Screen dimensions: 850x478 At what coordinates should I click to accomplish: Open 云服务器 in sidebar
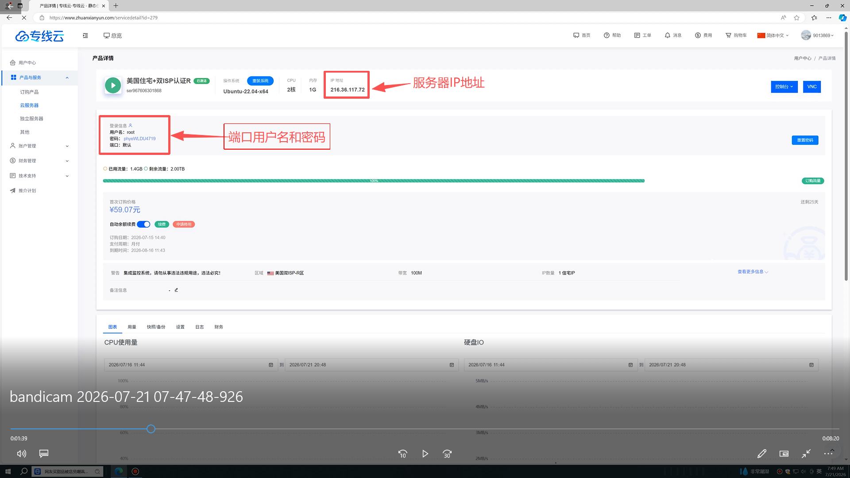(29, 105)
